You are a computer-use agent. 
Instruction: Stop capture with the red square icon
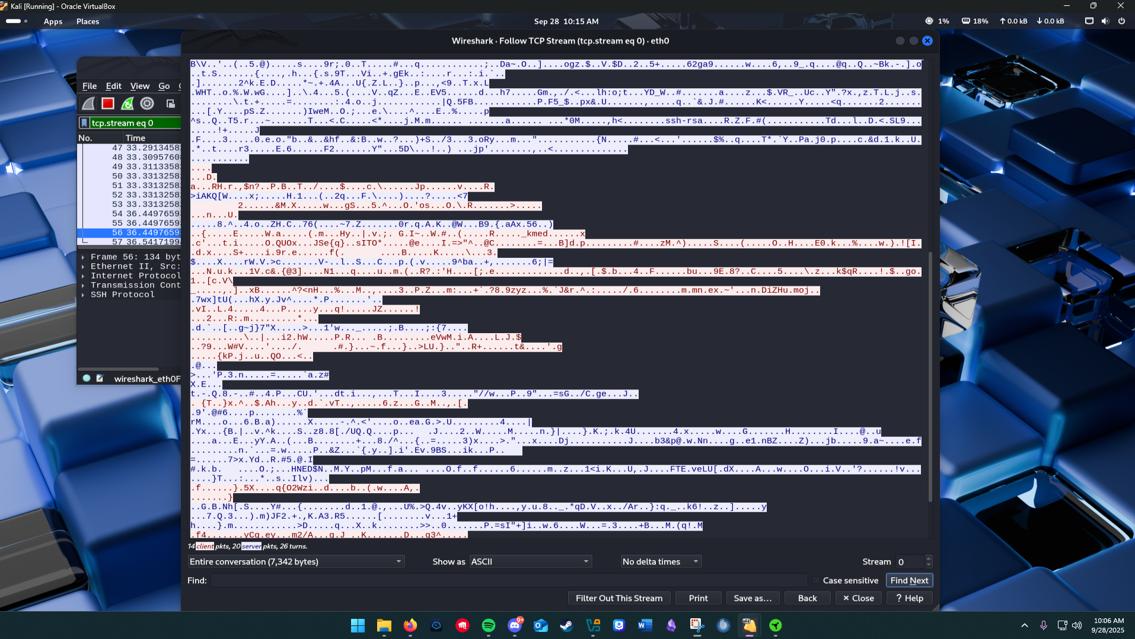pyautogui.click(x=108, y=104)
